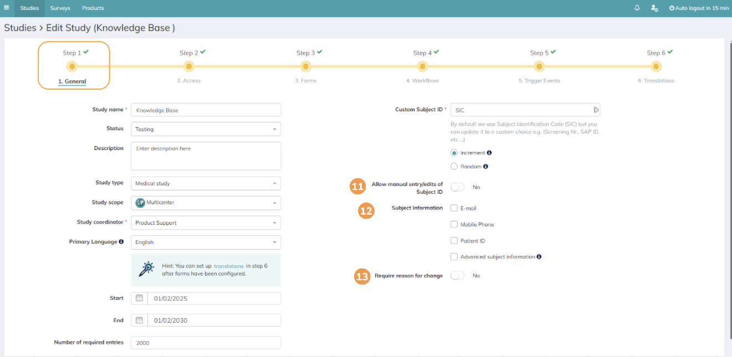The width and height of the screenshot is (732, 357).
Task: Click Auto logout power icon
Action: (672, 8)
